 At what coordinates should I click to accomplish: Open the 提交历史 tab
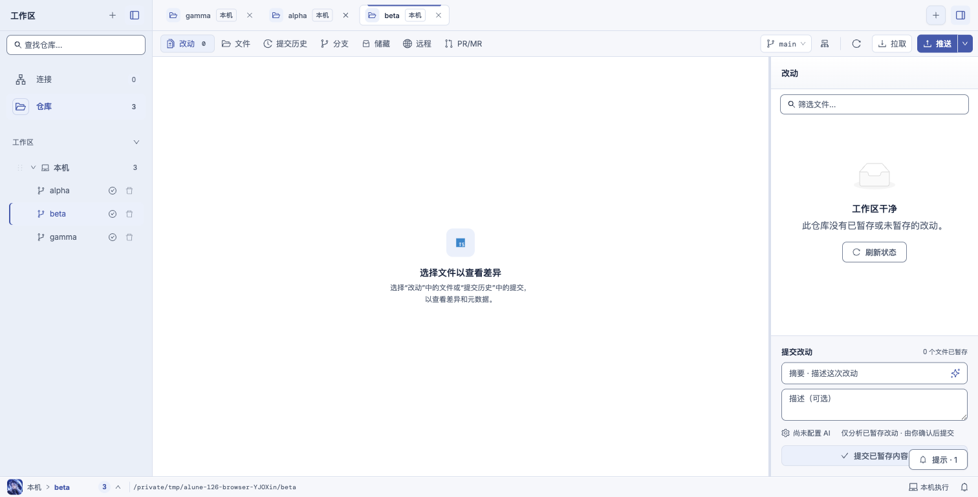click(x=285, y=44)
